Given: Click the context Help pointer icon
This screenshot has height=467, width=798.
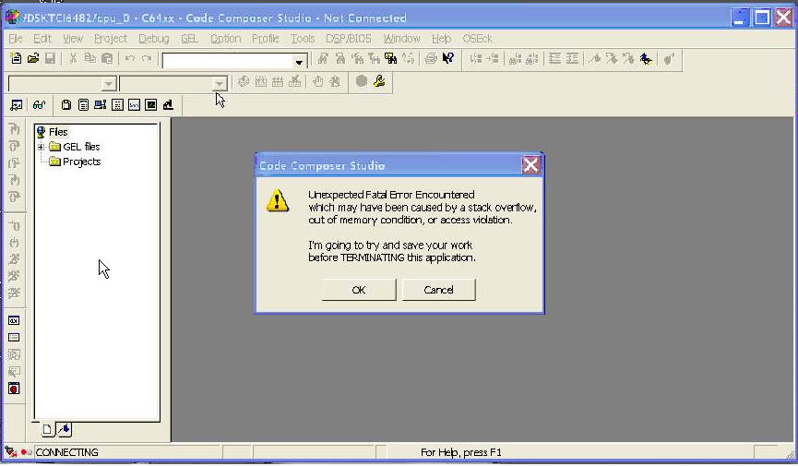Looking at the screenshot, I should tap(447, 58).
